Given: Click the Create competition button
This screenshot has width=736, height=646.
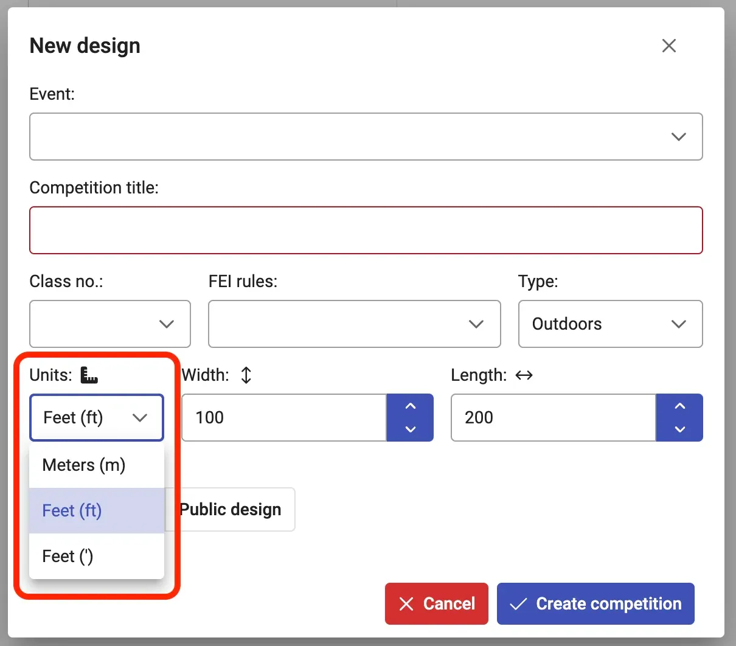Looking at the screenshot, I should pyautogui.click(x=595, y=604).
